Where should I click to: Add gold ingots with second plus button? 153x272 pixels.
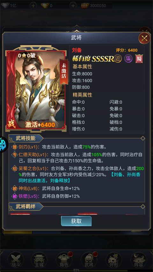[x=73, y=5]
